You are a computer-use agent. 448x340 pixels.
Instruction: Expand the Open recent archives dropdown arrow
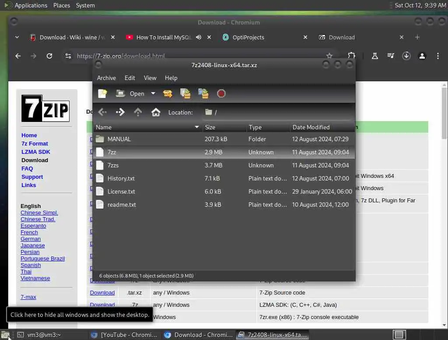tap(153, 94)
